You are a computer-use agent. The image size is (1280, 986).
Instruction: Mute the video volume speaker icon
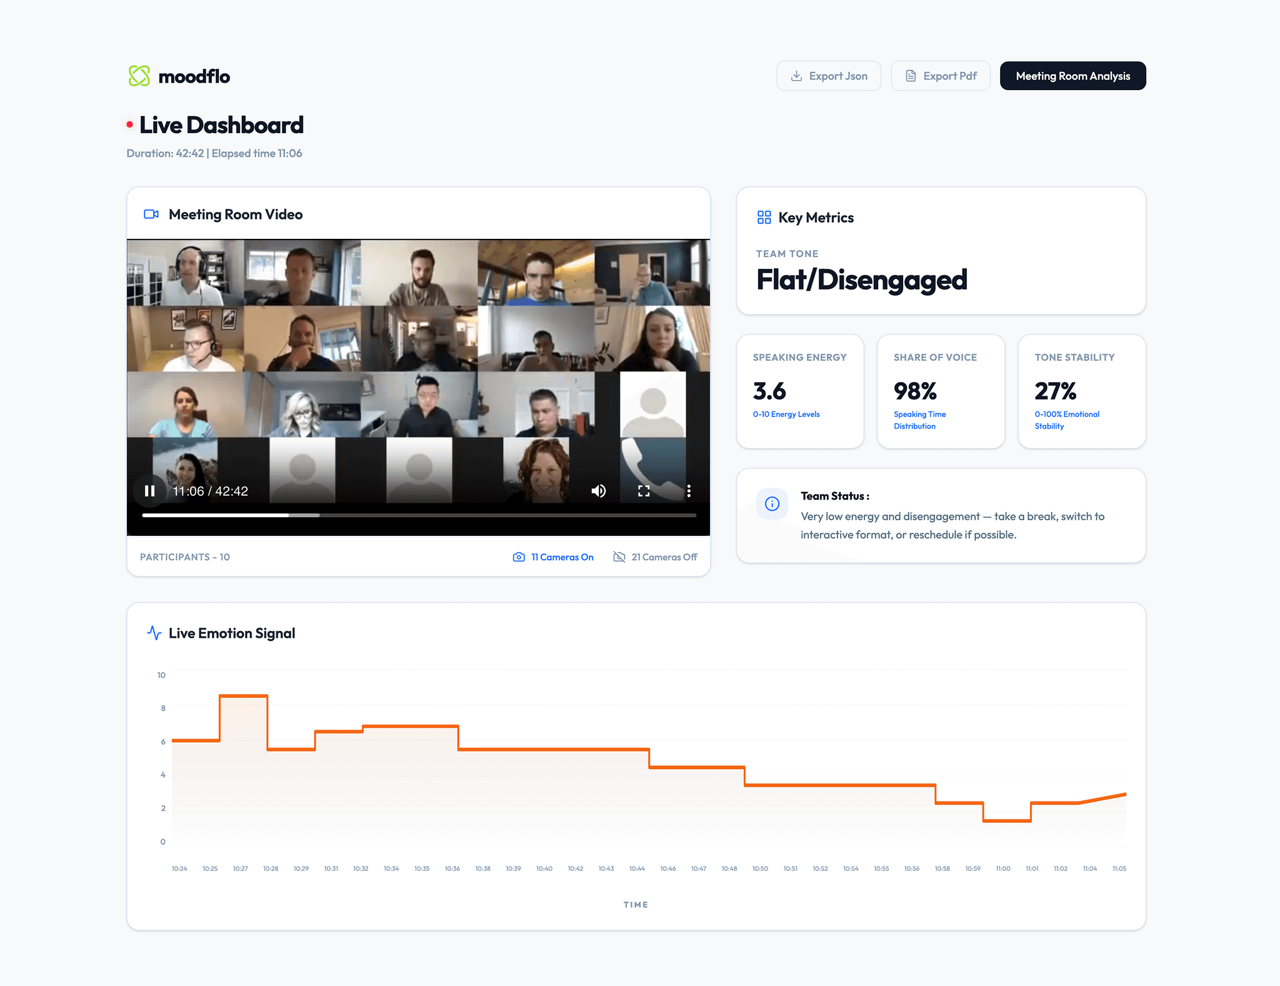[598, 491]
